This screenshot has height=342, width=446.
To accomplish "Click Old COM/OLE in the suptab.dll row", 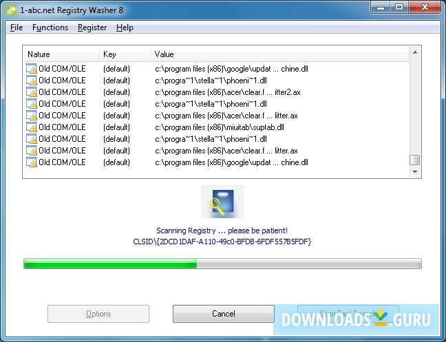I will 62,127.
